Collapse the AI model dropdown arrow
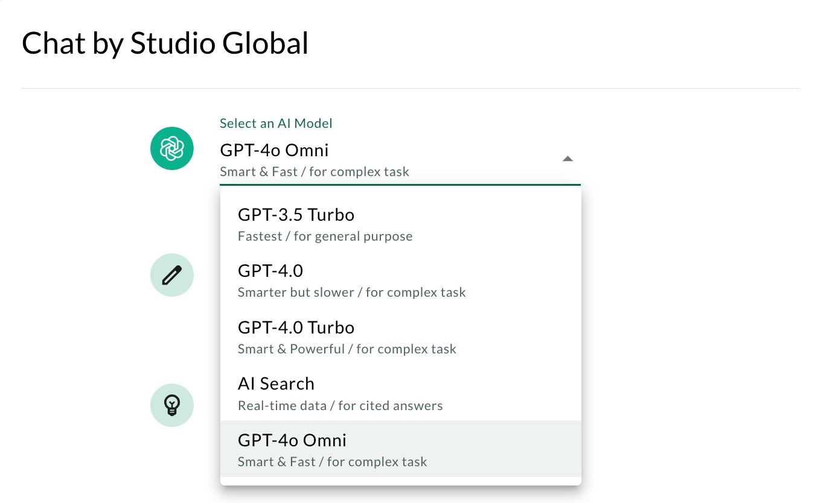Screen dimensions: 815x503 click(567, 159)
